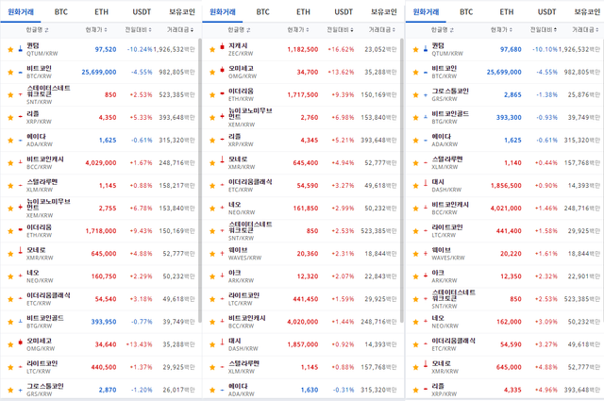Sort left panel by 전일대비 column
Image resolution: width=604 pixels, height=401 pixels.
pyautogui.click(x=139, y=29)
